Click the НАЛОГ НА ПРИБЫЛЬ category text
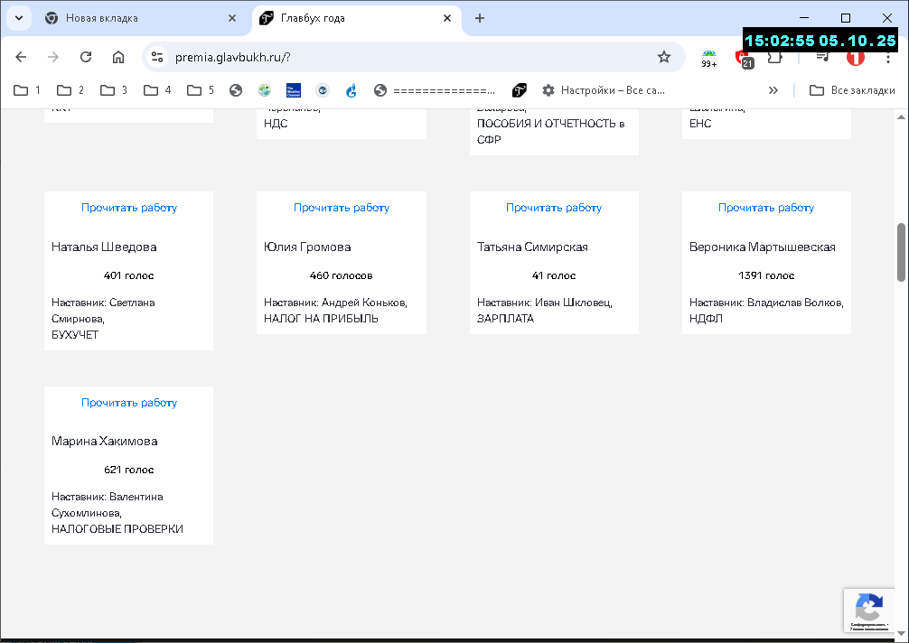The width and height of the screenshot is (909, 643). coord(321,319)
